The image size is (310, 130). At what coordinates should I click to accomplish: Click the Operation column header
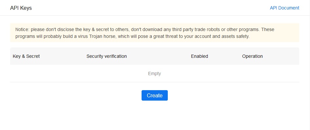pos(252,56)
